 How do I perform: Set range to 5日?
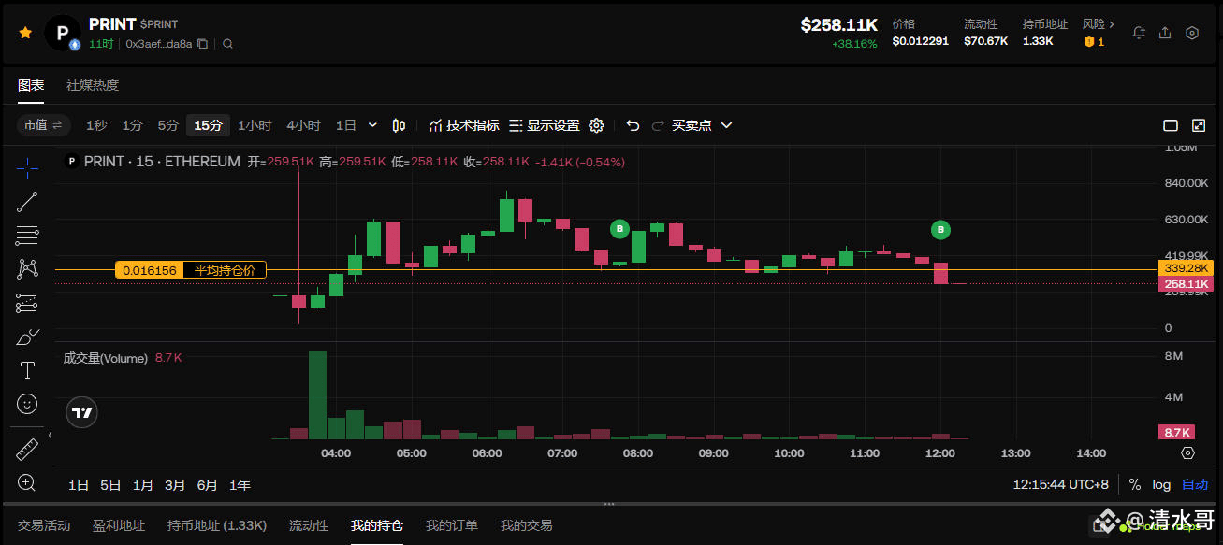click(x=110, y=485)
